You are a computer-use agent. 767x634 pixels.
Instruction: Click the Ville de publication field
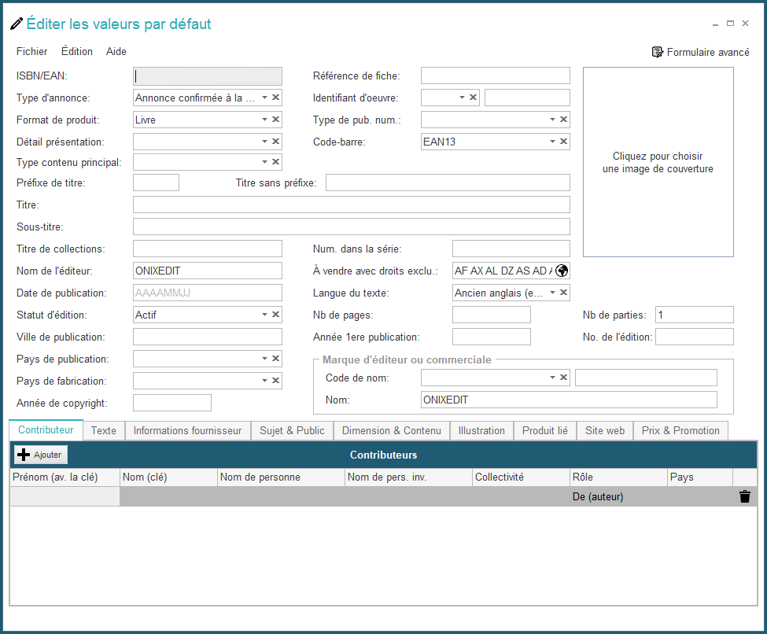[x=208, y=337]
